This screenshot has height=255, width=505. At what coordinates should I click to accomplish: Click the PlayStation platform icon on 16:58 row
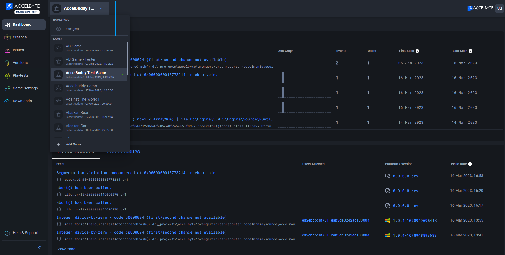[x=387, y=176]
